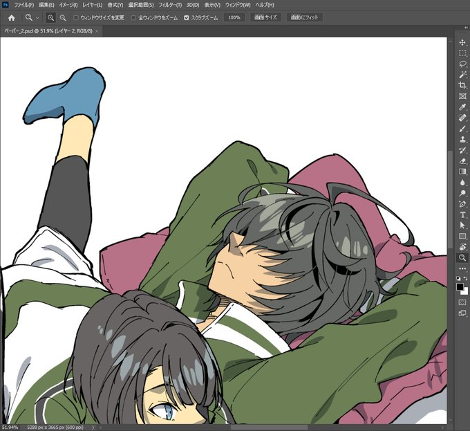Viewport: 470px width, 431px height.
Task: Open the ヘルプ(H) menu
Action: [265, 5]
